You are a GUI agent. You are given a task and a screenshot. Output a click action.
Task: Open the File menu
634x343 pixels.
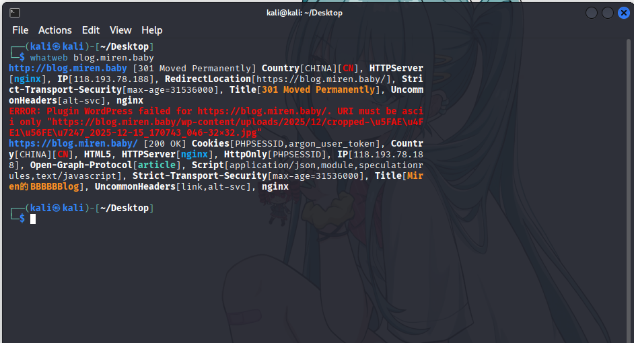[x=20, y=30]
